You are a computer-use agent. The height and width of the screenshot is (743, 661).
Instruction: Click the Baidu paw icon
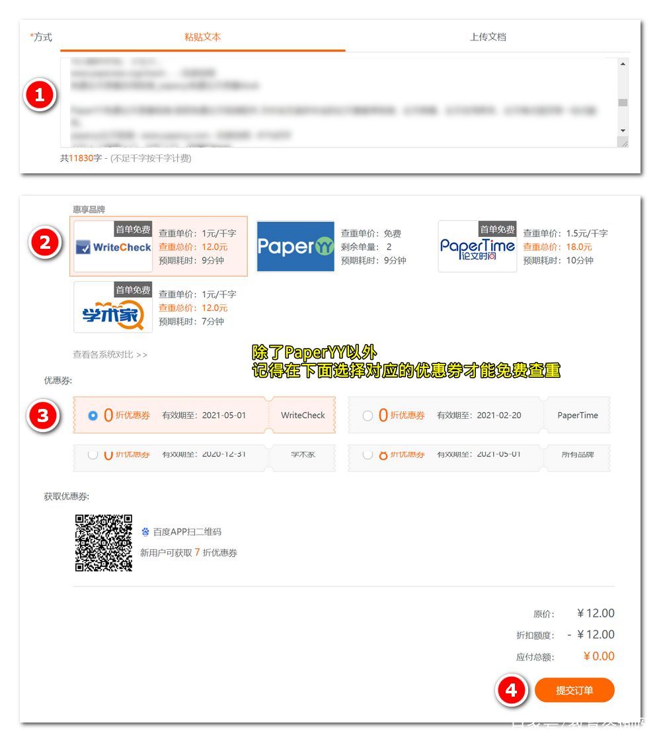(x=145, y=532)
